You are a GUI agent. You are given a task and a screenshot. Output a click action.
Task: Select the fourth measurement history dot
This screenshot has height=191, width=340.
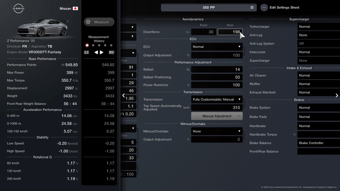[105, 45]
